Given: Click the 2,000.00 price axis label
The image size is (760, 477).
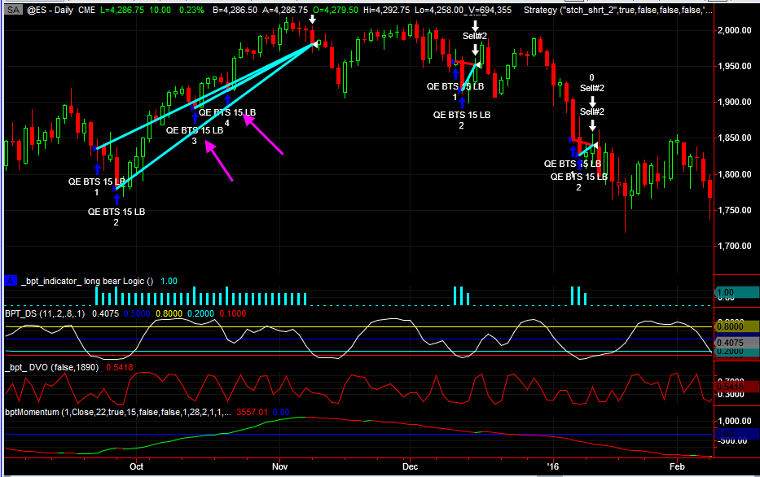Looking at the screenshot, I should coord(736,30).
